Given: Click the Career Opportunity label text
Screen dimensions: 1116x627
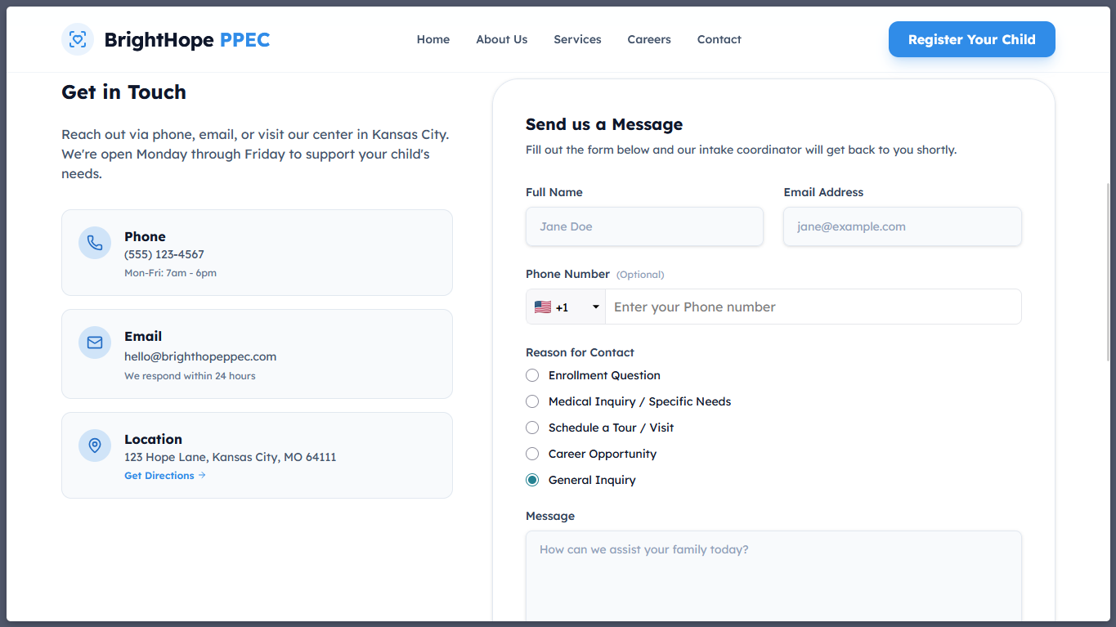Looking at the screenshot, I should click(x=603, y=454).
